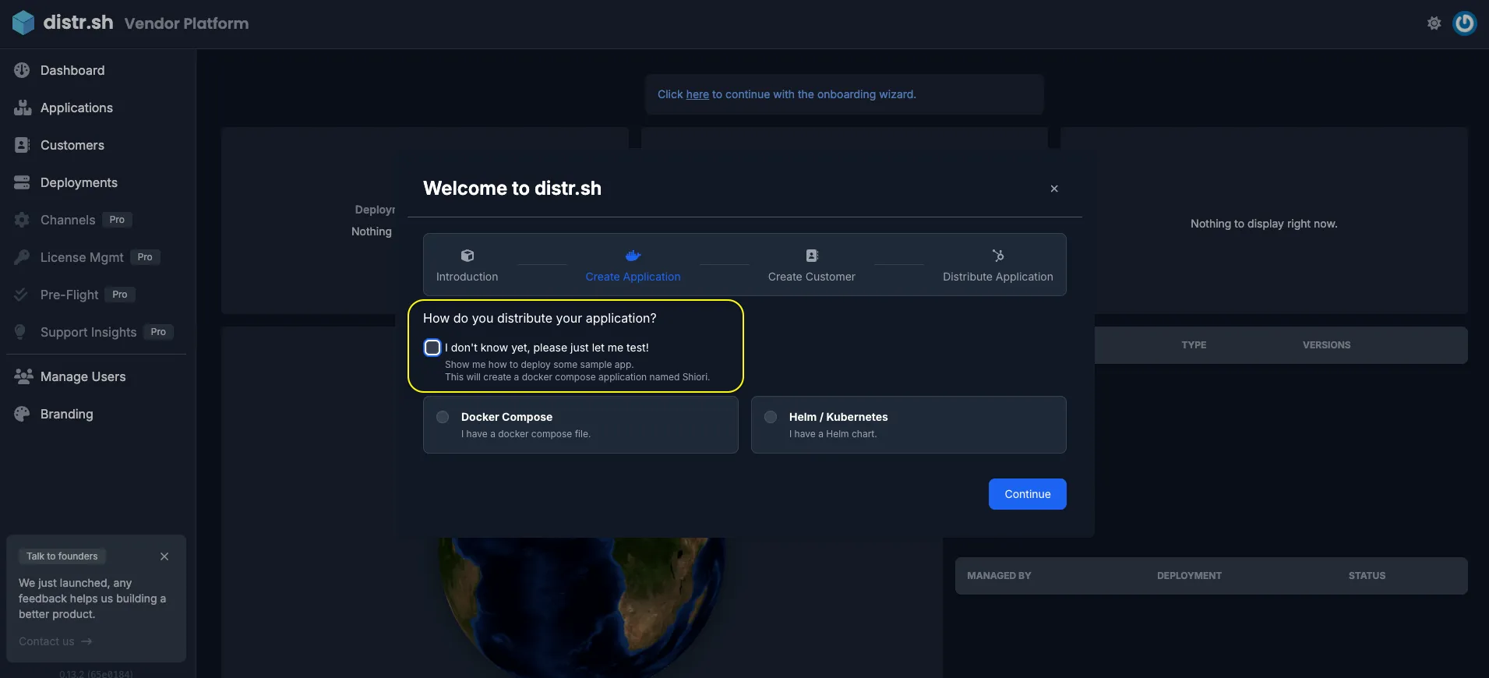Click the Talk to founders badge
This screenshot has height=678, width=1489.
coord(62,556)
